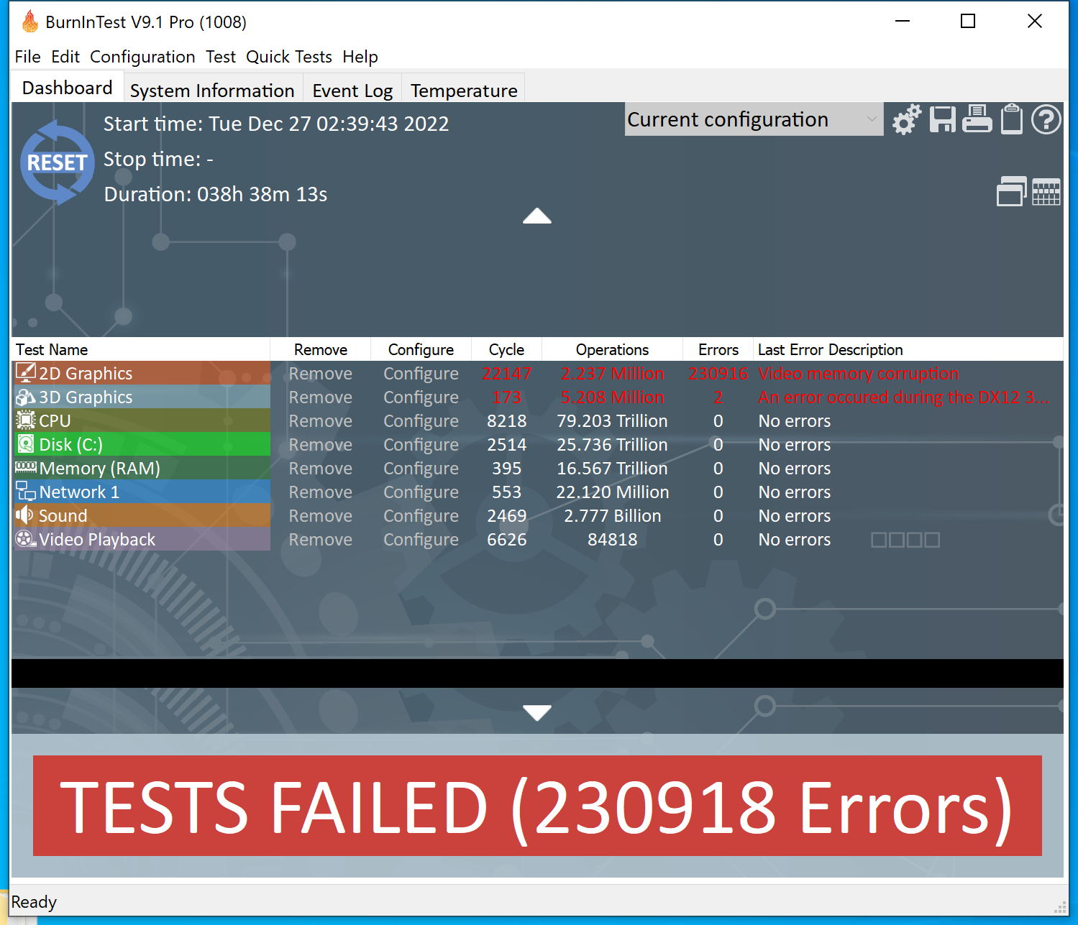Click the RESET circular arrows icon

coord(57,162)
